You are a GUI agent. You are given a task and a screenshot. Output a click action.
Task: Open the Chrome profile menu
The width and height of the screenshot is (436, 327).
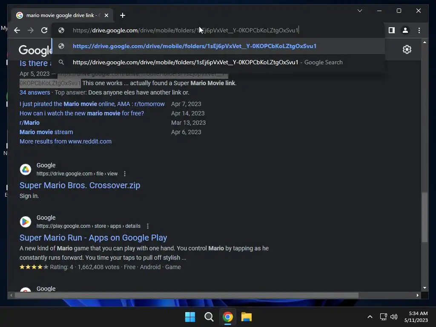click(x=405, y=30)
